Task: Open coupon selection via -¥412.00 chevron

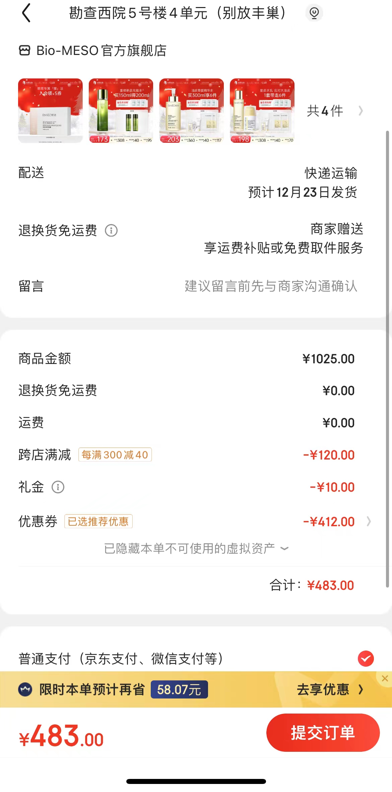Action: click(x=369, y=522)
